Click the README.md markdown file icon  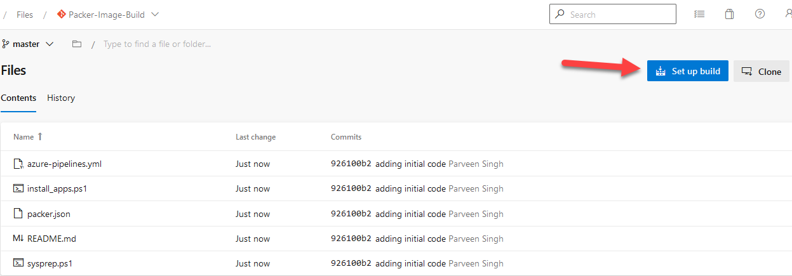point(18,239)
